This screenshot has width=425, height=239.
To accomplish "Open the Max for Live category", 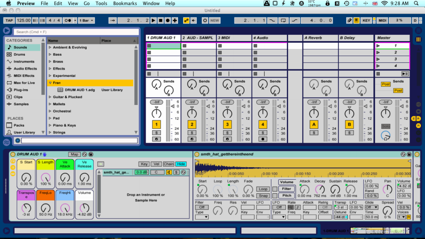I will [x=24, y=83].
